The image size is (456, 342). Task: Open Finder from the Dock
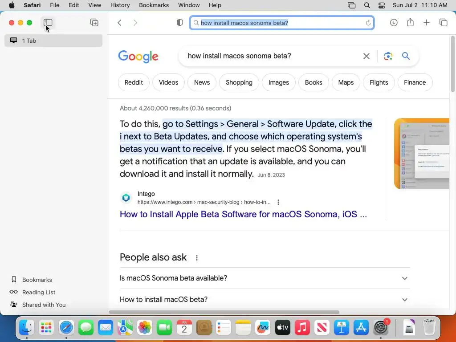click(26, 328)
